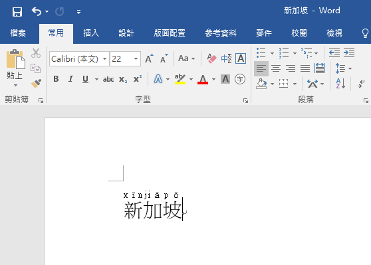The height and width of the screenshot is (265, 371).
Task: Copy selection with the copy icon
Action: pyautogui.click(x=36, y=68)
